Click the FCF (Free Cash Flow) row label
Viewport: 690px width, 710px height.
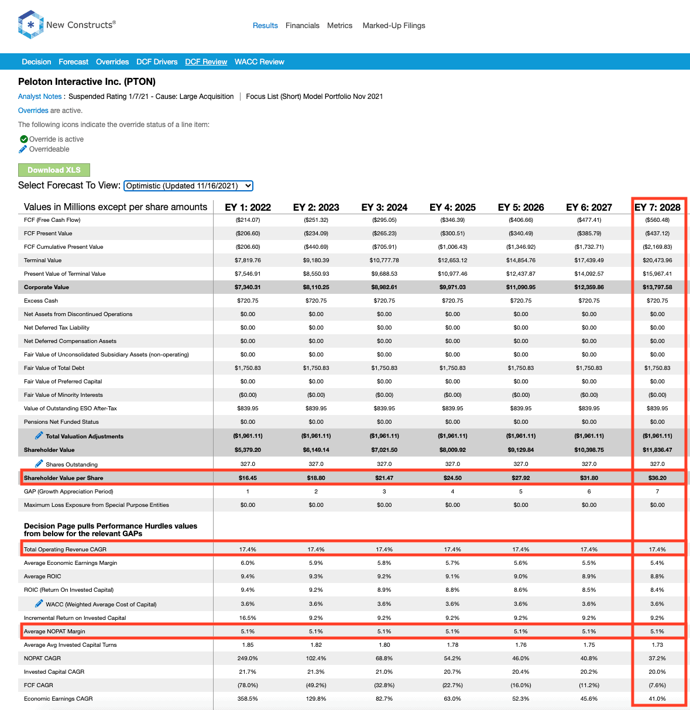click(x=52, y=220)
